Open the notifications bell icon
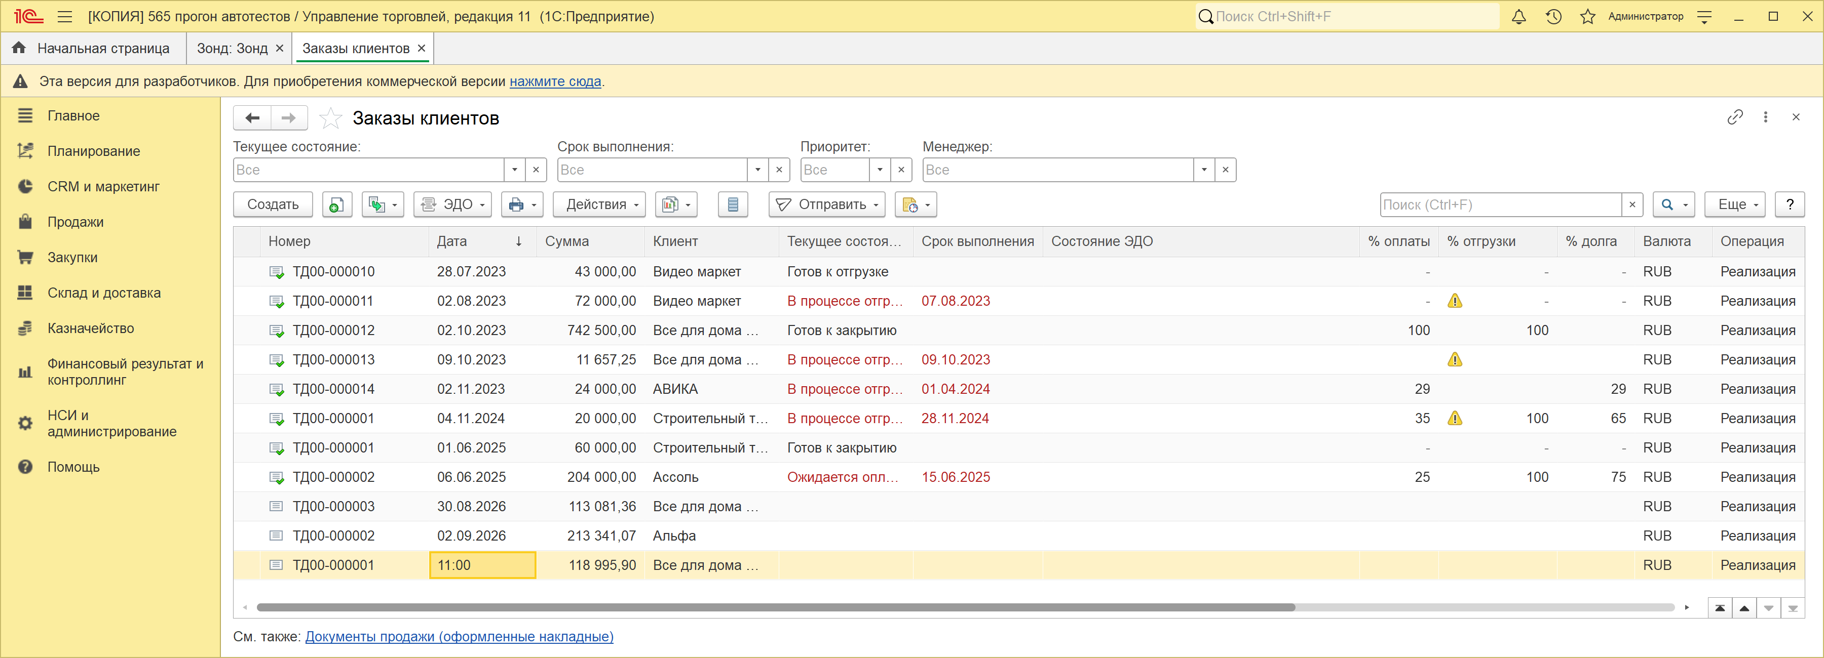The width and height of the screenshot is (1824, 658). tap(1519, 16)
